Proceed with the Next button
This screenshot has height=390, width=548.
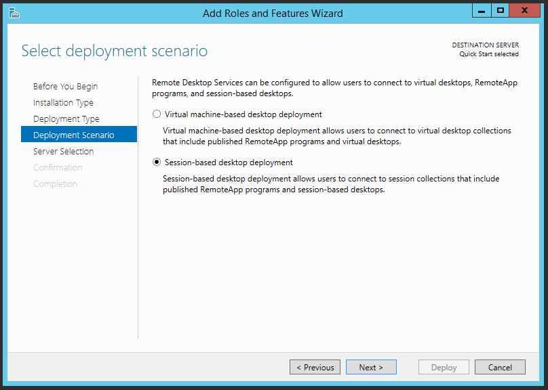(371, 368)
